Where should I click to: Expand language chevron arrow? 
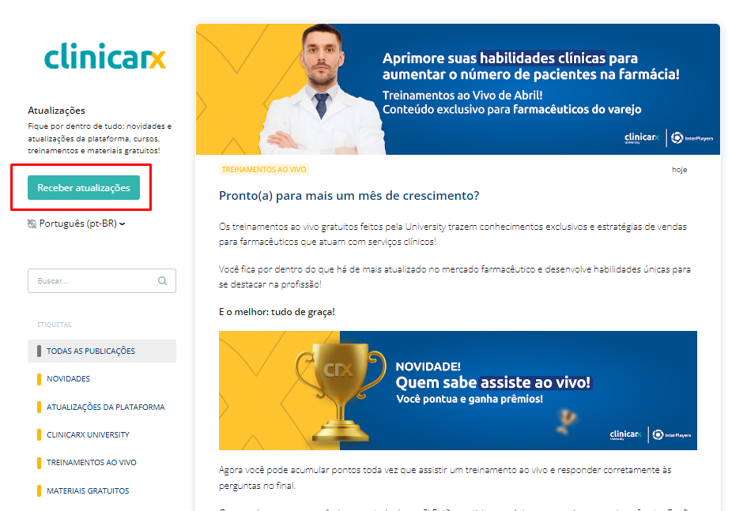pyautogui.click(x=123, y=224)
